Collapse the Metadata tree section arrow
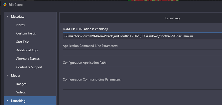Image resolution: width=222 pixels, height=105 pixels. 8,16
